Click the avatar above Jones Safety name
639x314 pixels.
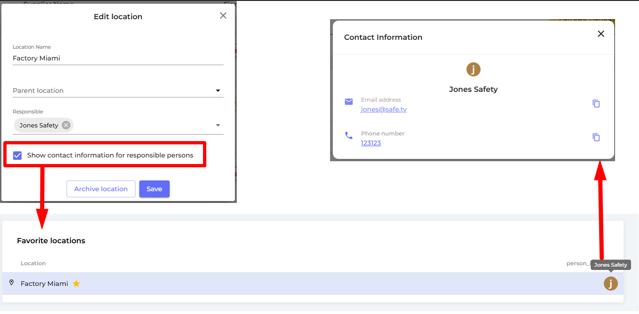coord(473,70)
